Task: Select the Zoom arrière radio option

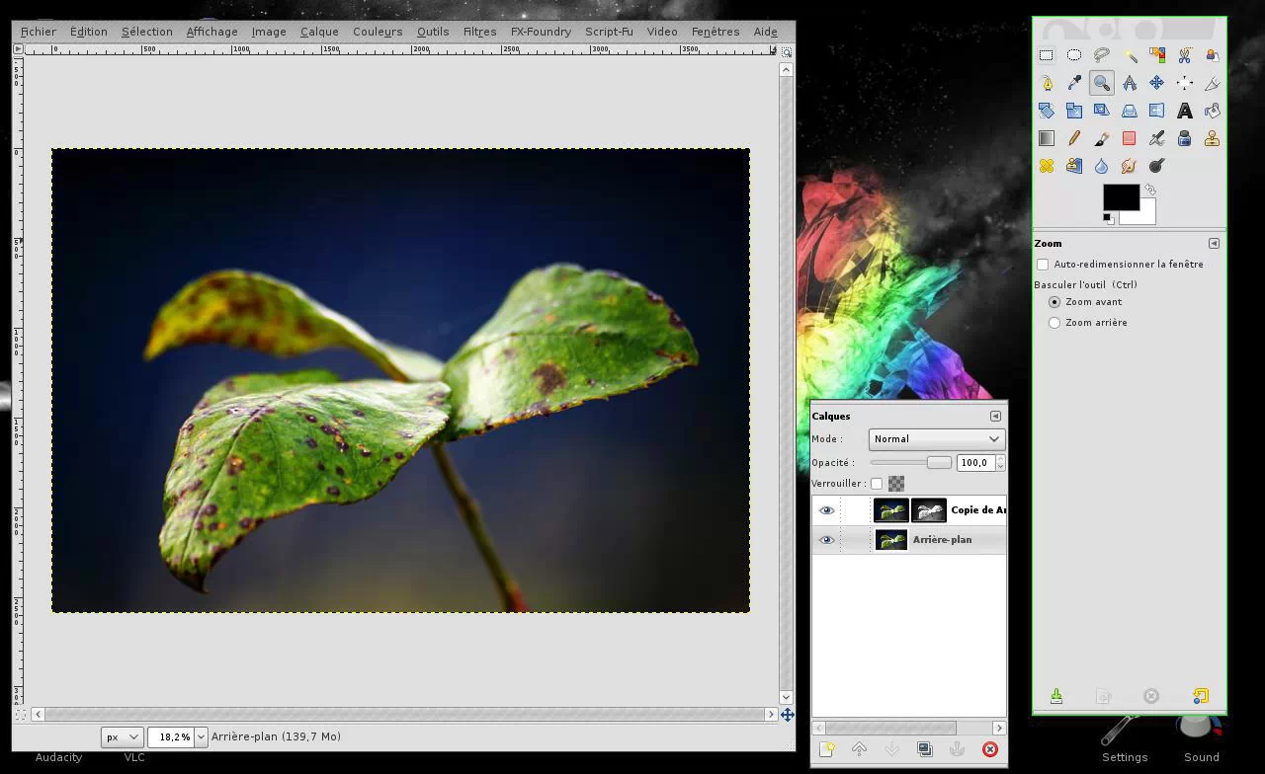Action: click(x=1054, y=323)
